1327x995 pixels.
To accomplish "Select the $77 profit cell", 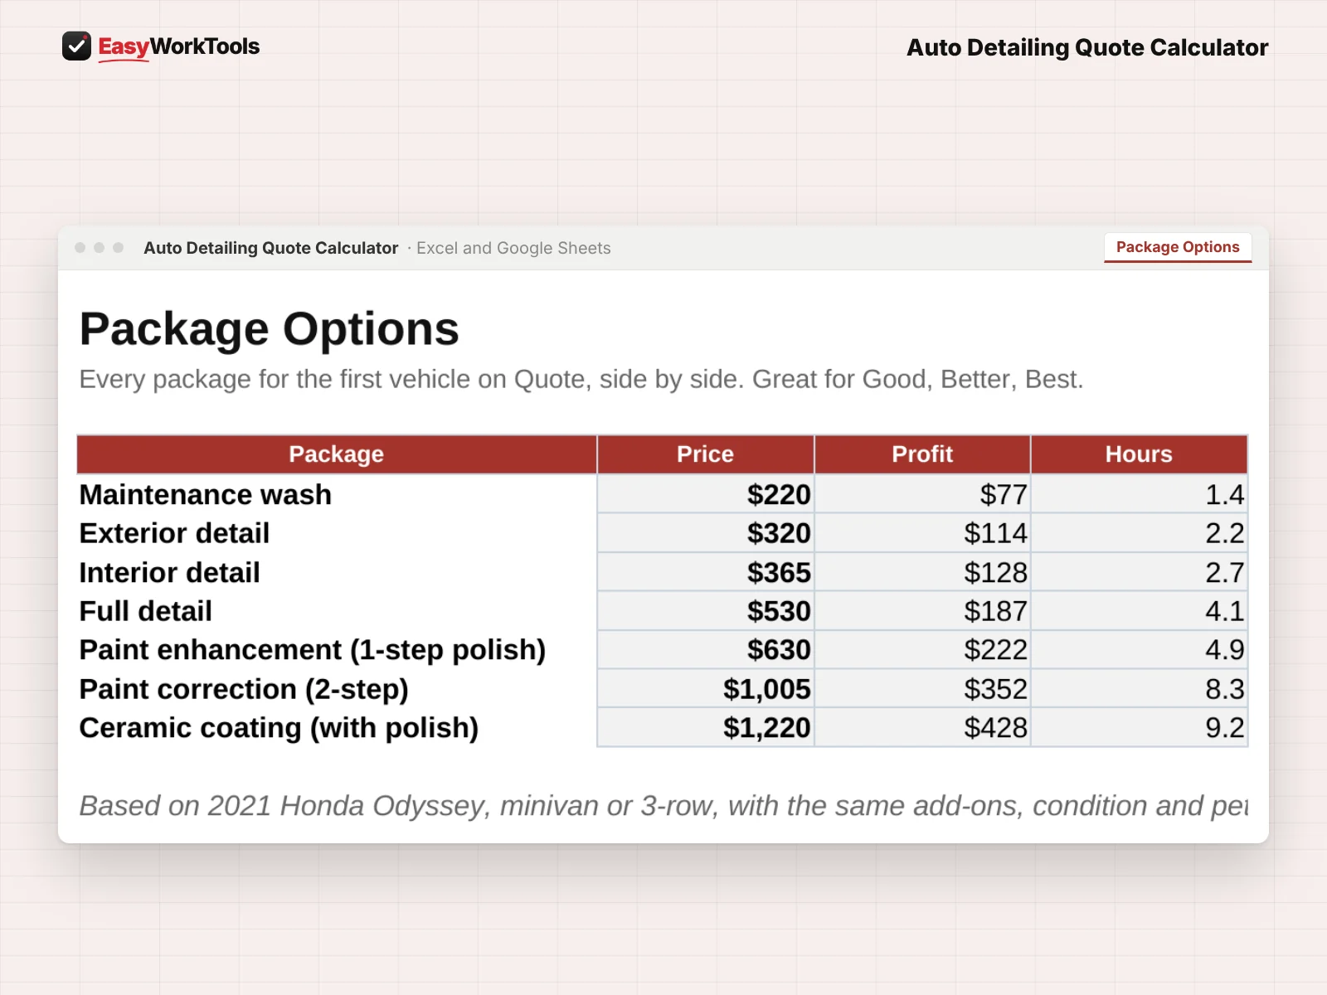I will coord(922,494).
